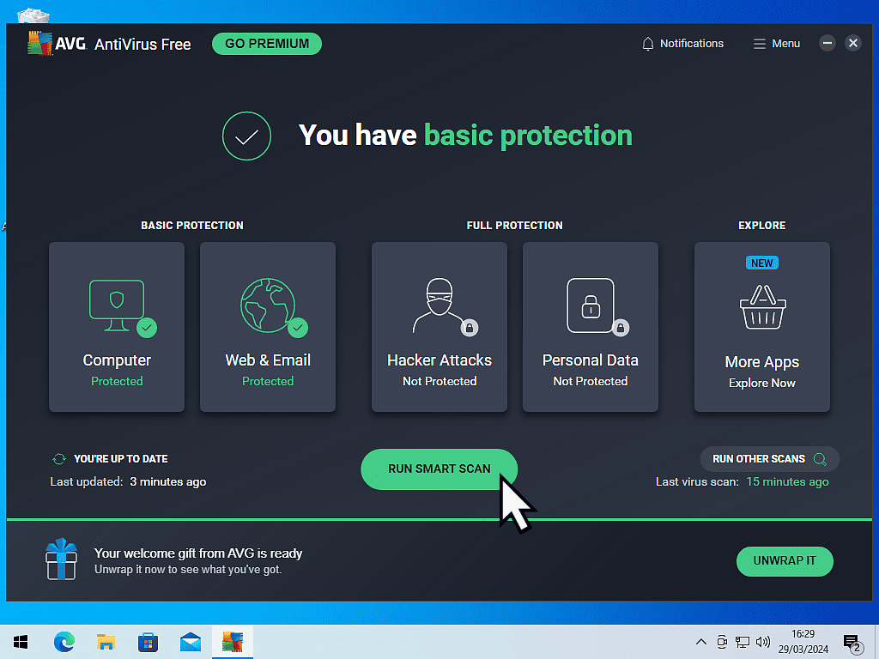Click the 15 minutes ago scan link

pyautogui.click(x=787, y=482)
